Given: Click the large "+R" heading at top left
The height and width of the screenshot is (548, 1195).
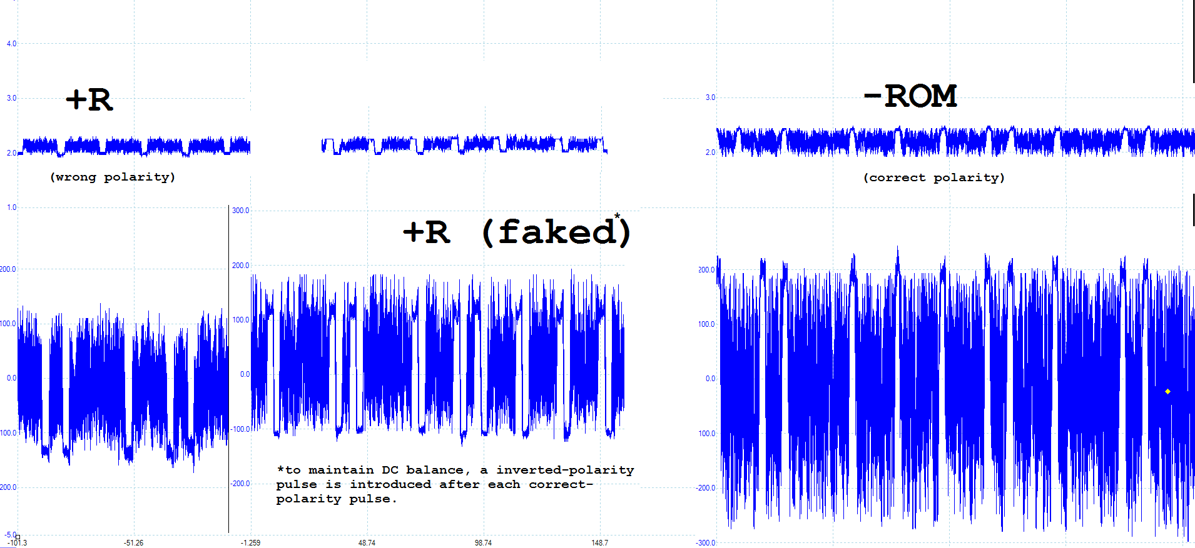Looking at the screenshot, I should coord(89,100).
